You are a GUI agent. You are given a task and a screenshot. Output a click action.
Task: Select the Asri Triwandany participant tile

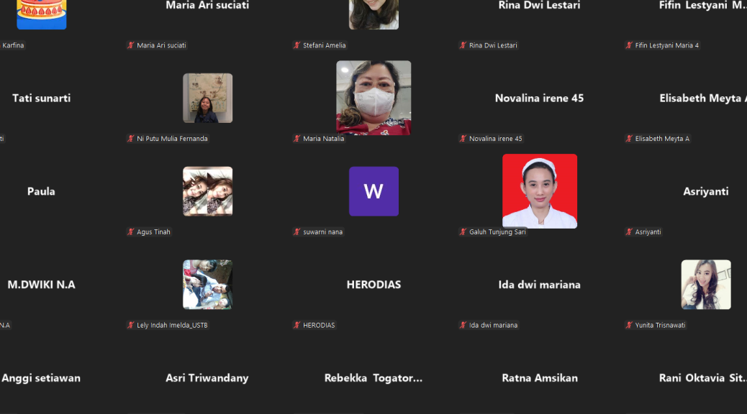tap(207, 378)
